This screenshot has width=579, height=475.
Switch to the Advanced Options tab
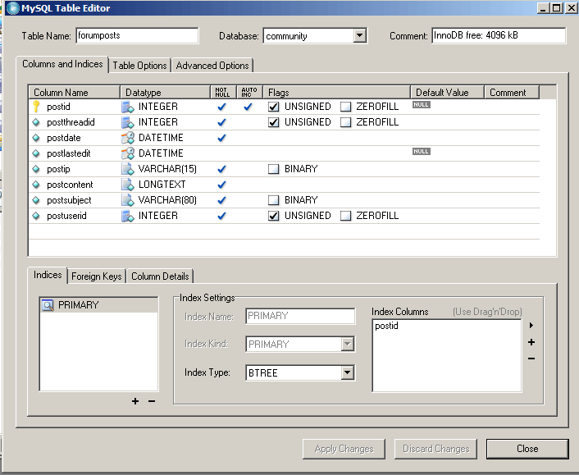pos(212,66)
